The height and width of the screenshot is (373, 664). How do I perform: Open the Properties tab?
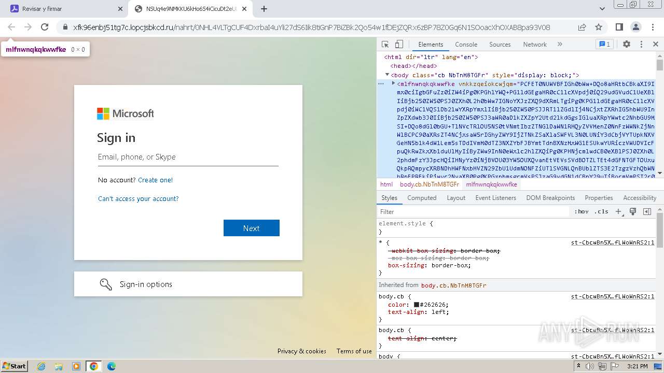click(x=599, y=198)
